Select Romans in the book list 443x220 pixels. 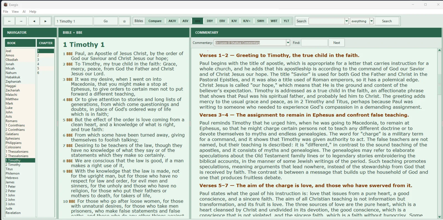point(20,121)
